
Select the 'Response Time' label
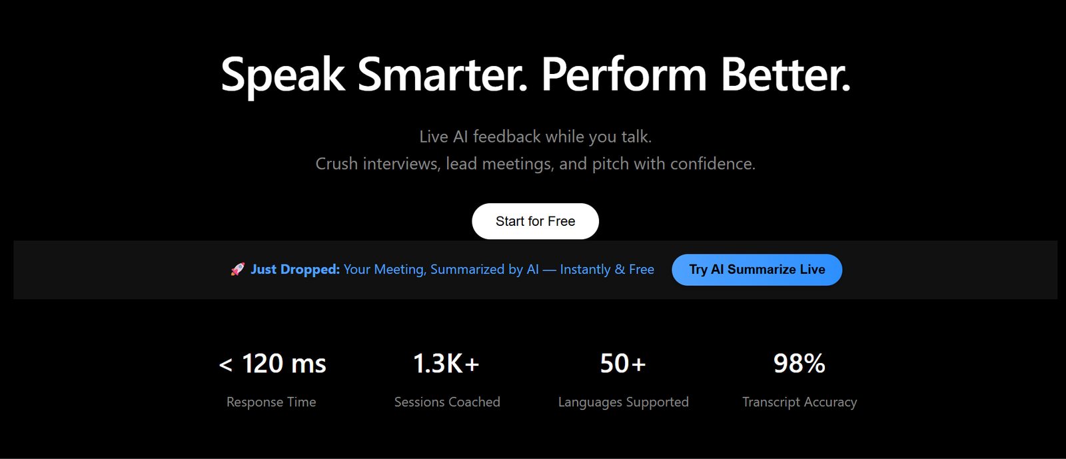271,402
